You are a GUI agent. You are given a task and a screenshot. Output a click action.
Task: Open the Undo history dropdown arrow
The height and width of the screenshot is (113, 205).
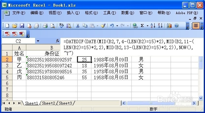pos(117,26)
